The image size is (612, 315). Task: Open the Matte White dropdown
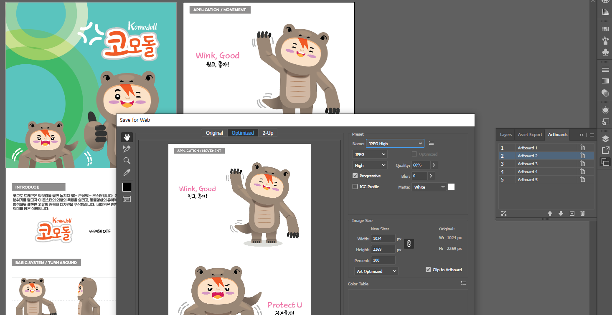(429, 187)
